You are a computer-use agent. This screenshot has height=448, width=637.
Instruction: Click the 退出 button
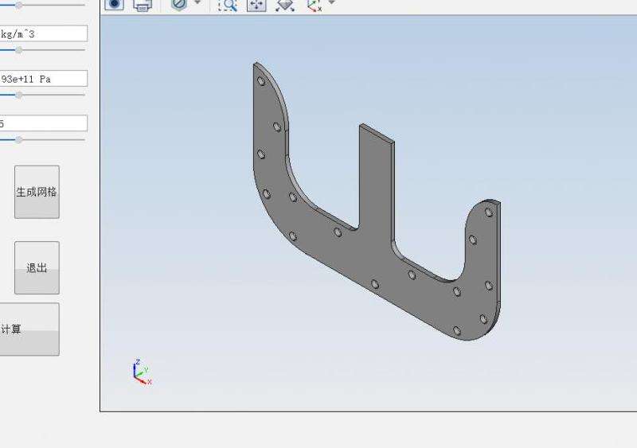(37, 267)
